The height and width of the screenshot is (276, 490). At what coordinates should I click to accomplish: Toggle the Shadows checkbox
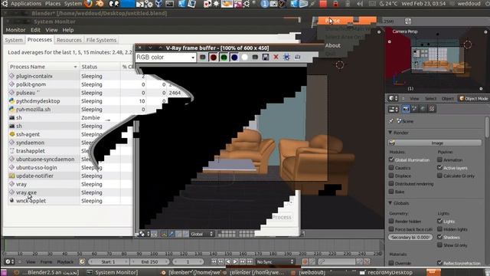pyautogui.click(x=439, y=237)
